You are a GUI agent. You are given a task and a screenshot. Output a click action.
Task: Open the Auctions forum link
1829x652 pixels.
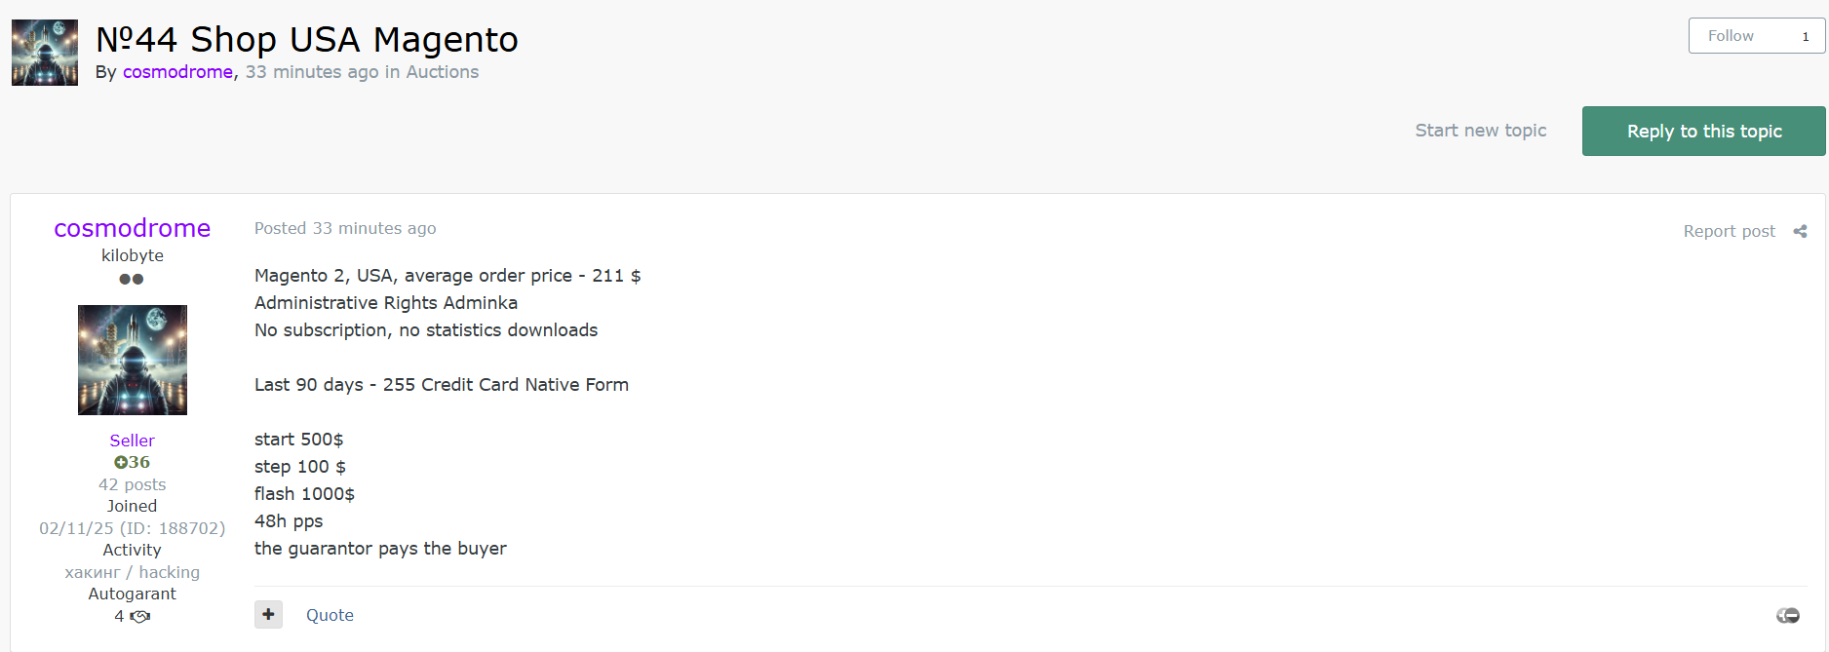pos(442,72)
